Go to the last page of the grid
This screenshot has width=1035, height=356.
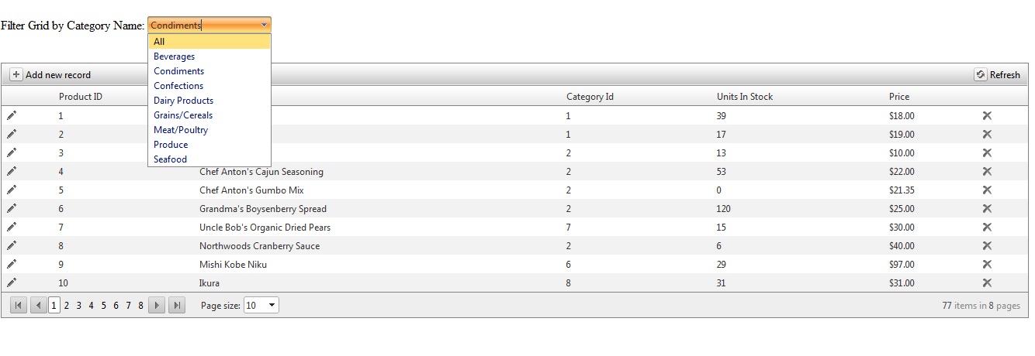[177, 306]
